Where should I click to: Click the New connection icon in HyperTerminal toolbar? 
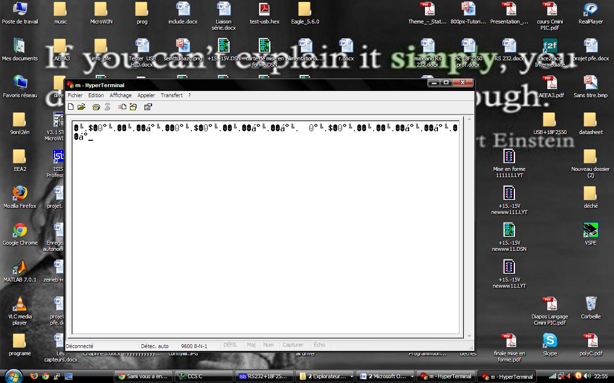click(x=71, y=107)
